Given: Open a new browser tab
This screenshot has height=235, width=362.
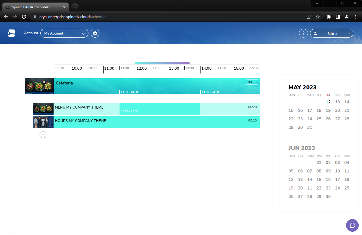Looking at the screenshot, I should pyautogui.click(x=75, y=7).
